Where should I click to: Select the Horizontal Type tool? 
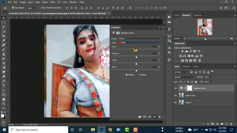(x=3, y=86)
